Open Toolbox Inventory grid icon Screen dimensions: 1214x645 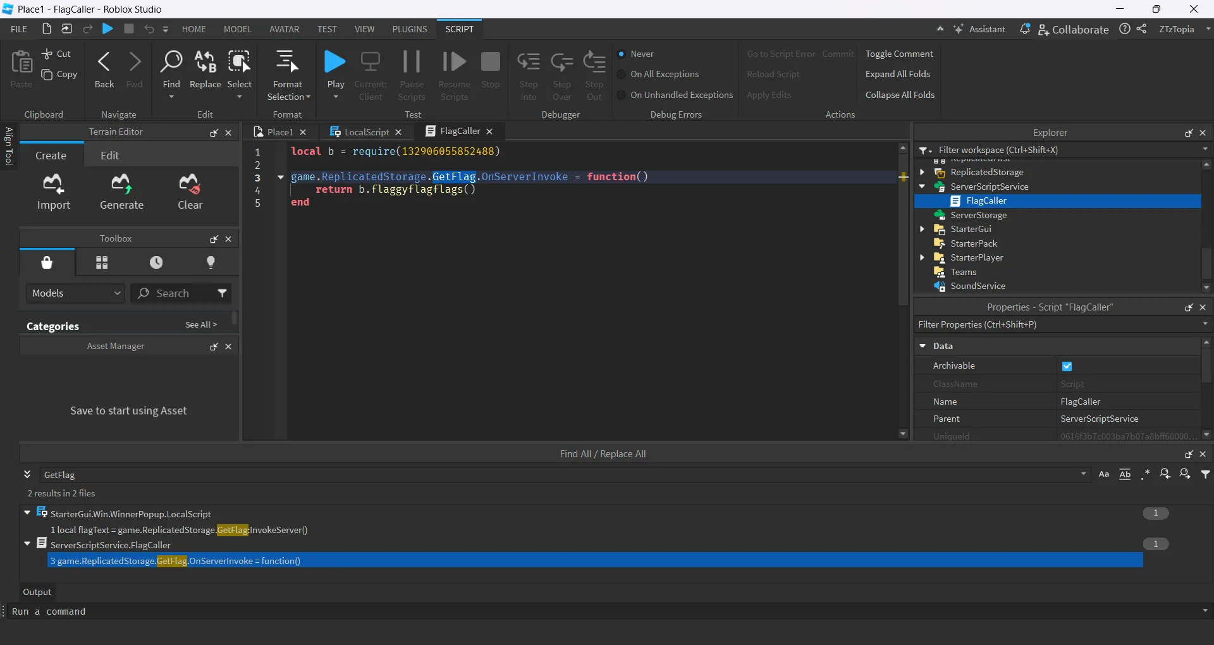coord(102,262)
